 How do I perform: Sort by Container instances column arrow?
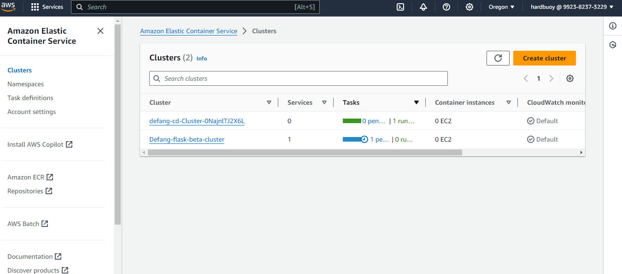509,102
